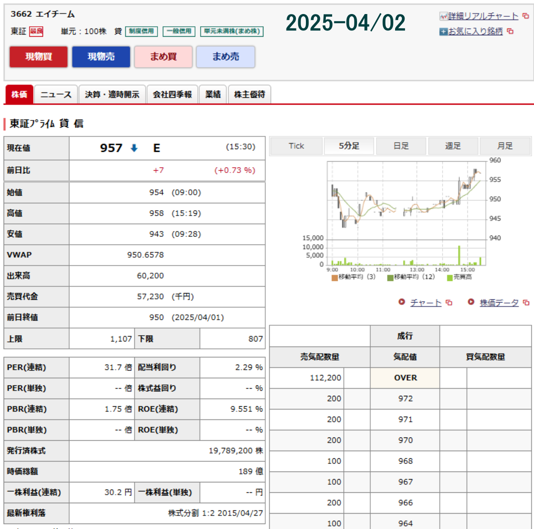Click the 970 price in the order book
The width and height of the screenshot is (534, 529).
405,440
